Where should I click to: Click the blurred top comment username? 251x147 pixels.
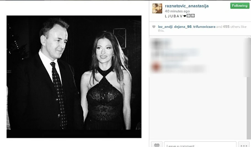point(161,43)
